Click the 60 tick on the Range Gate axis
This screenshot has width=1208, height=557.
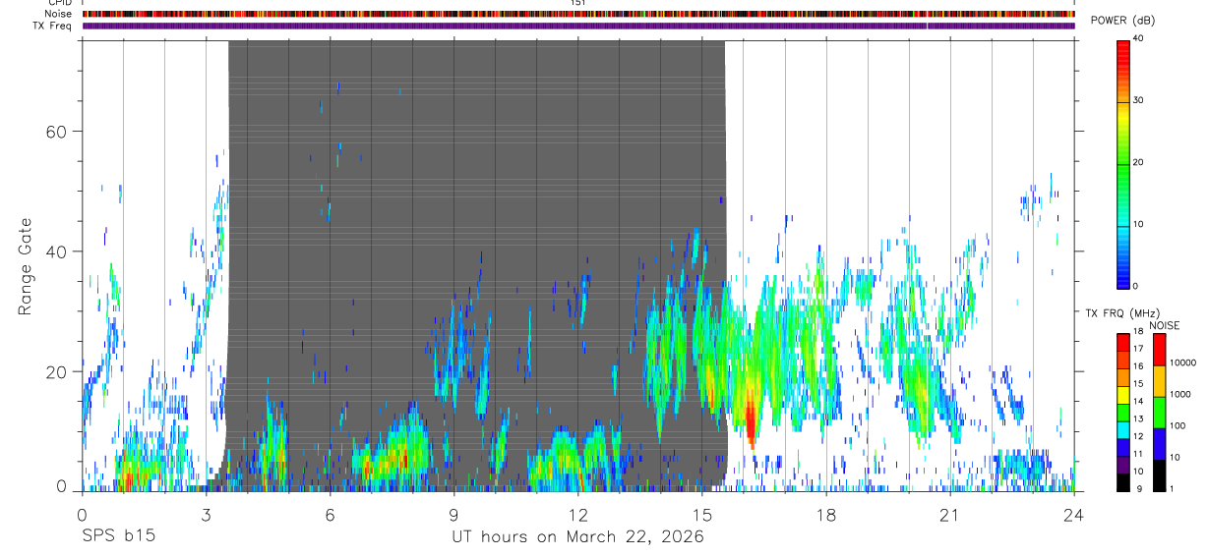[x=54, y=132]
